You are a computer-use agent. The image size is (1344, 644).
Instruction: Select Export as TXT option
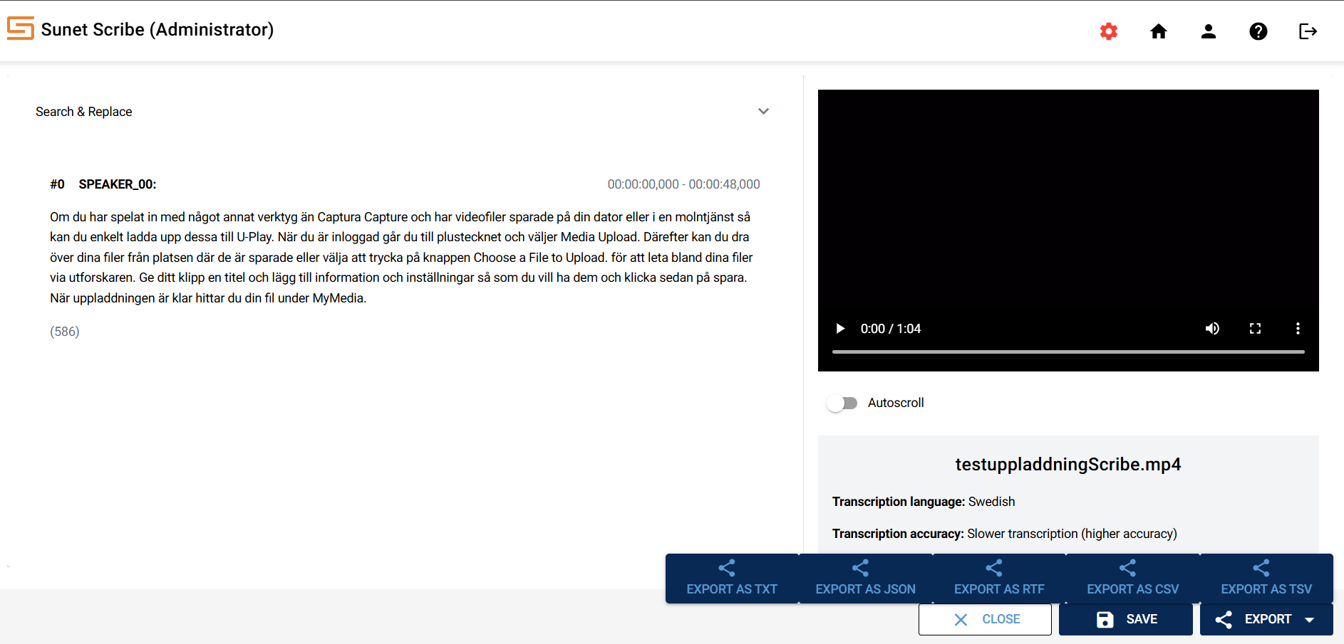tap(731, 579)
